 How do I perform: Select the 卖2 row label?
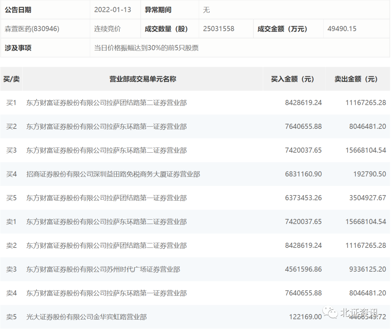(x=12, y=245)
